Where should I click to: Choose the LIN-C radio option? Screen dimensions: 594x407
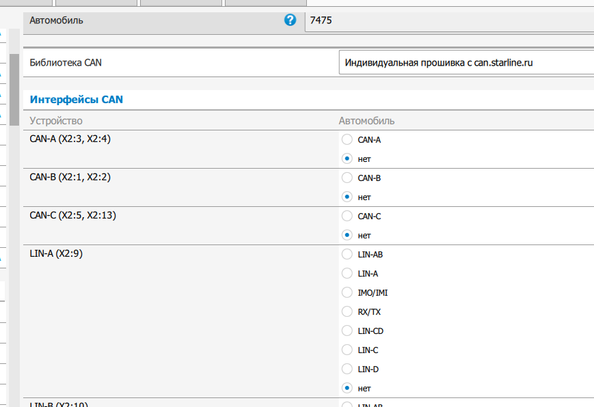(347, 350)
